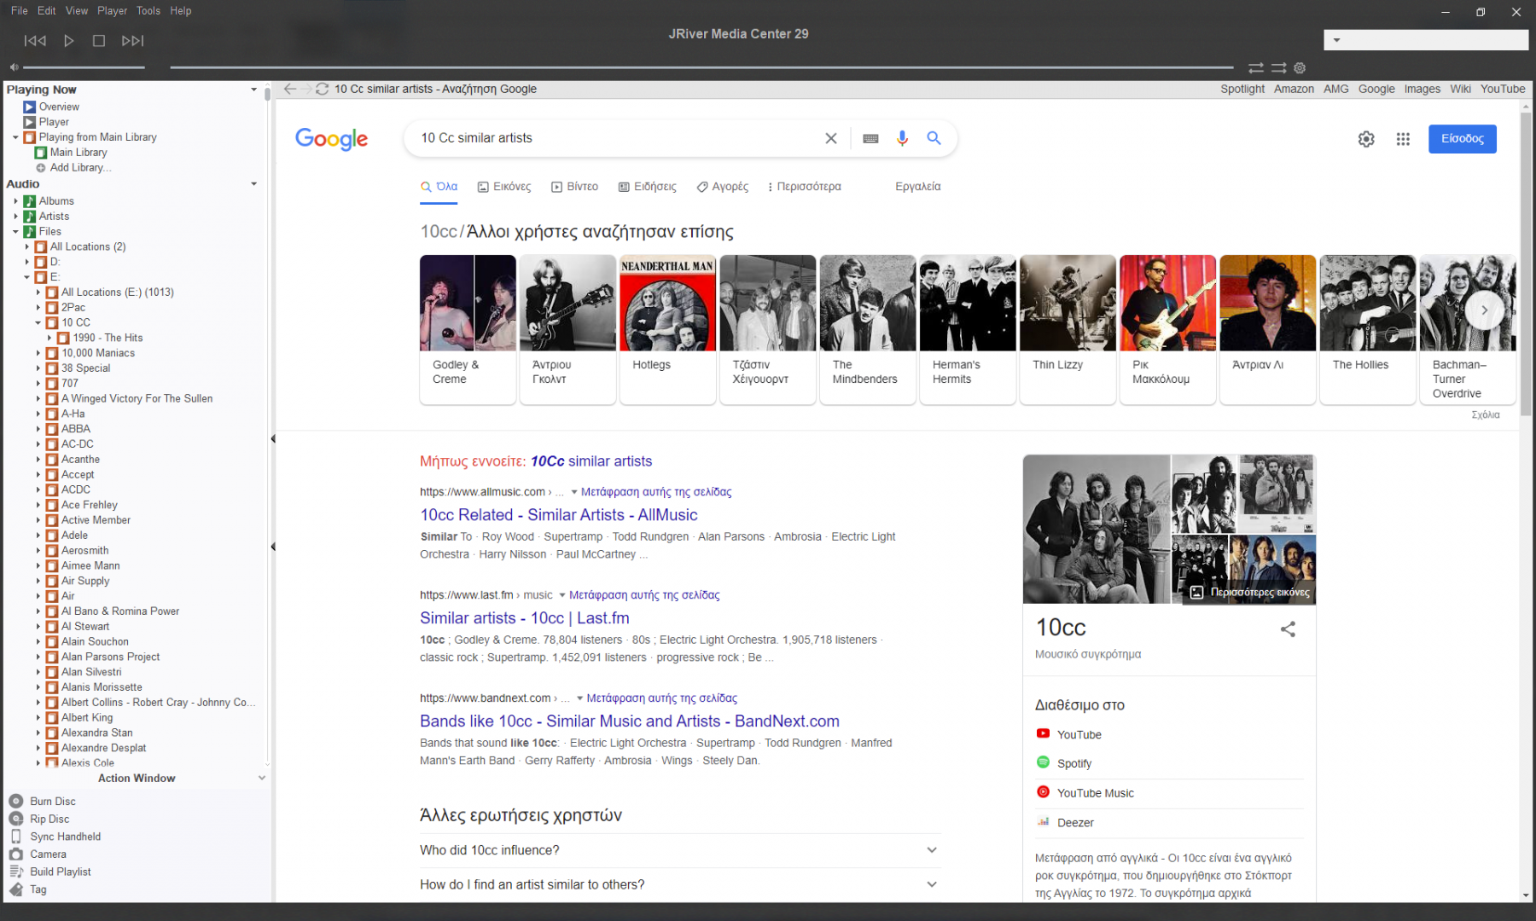Reload the browser page with refresh icon
Screen dimensions: 1536x921
tap(322, 89)
